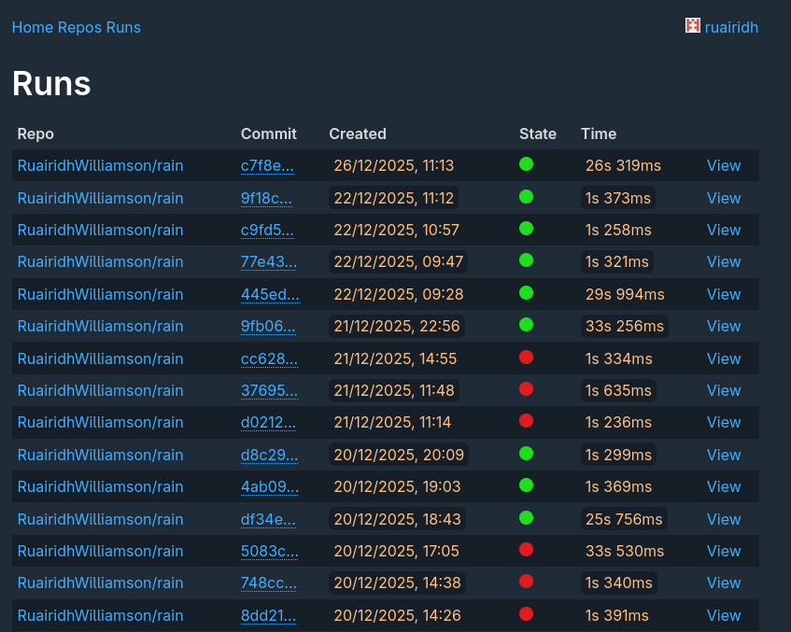Click the red status dot for commit cc628

(526, 357)
